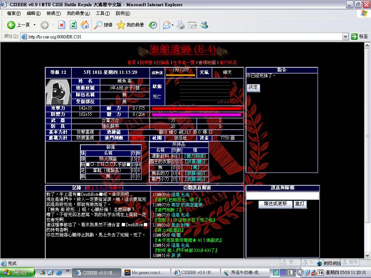The image size is (371, 278).
Task: Click the red 耐力 health bar
Action: (x=197, y=109)
